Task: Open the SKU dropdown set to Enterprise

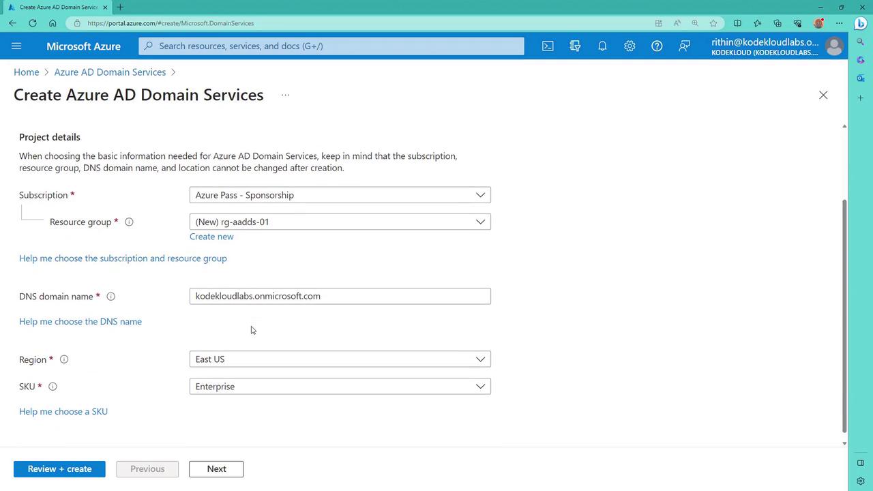Action: tap(340, 387)
